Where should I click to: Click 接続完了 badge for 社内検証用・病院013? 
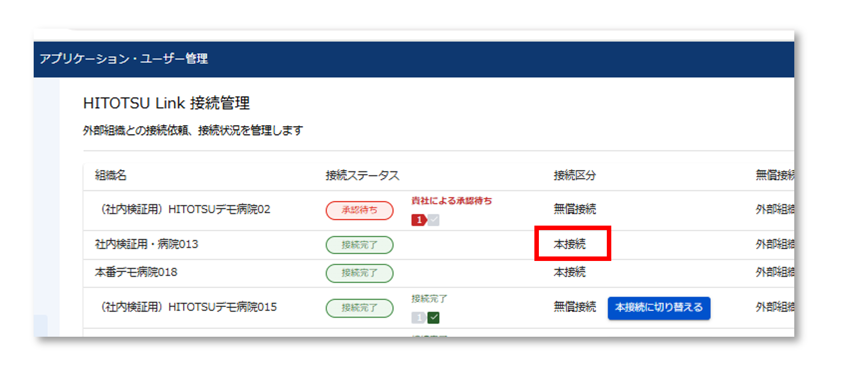click(359, 245)
